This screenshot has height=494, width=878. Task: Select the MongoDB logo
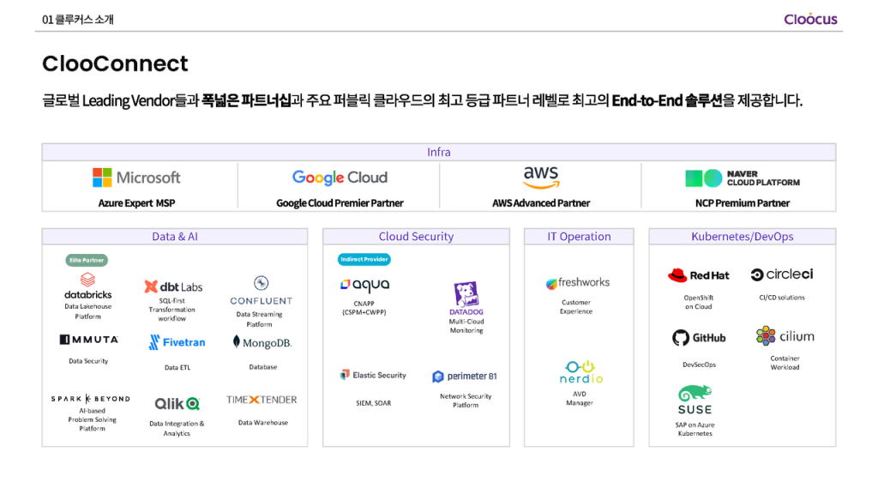click(262, 342)
